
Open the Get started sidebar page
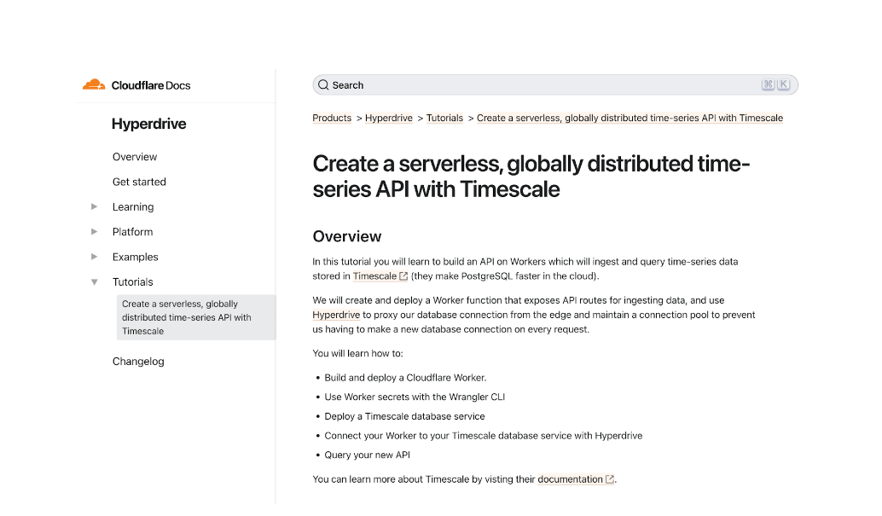pos(139,182)
